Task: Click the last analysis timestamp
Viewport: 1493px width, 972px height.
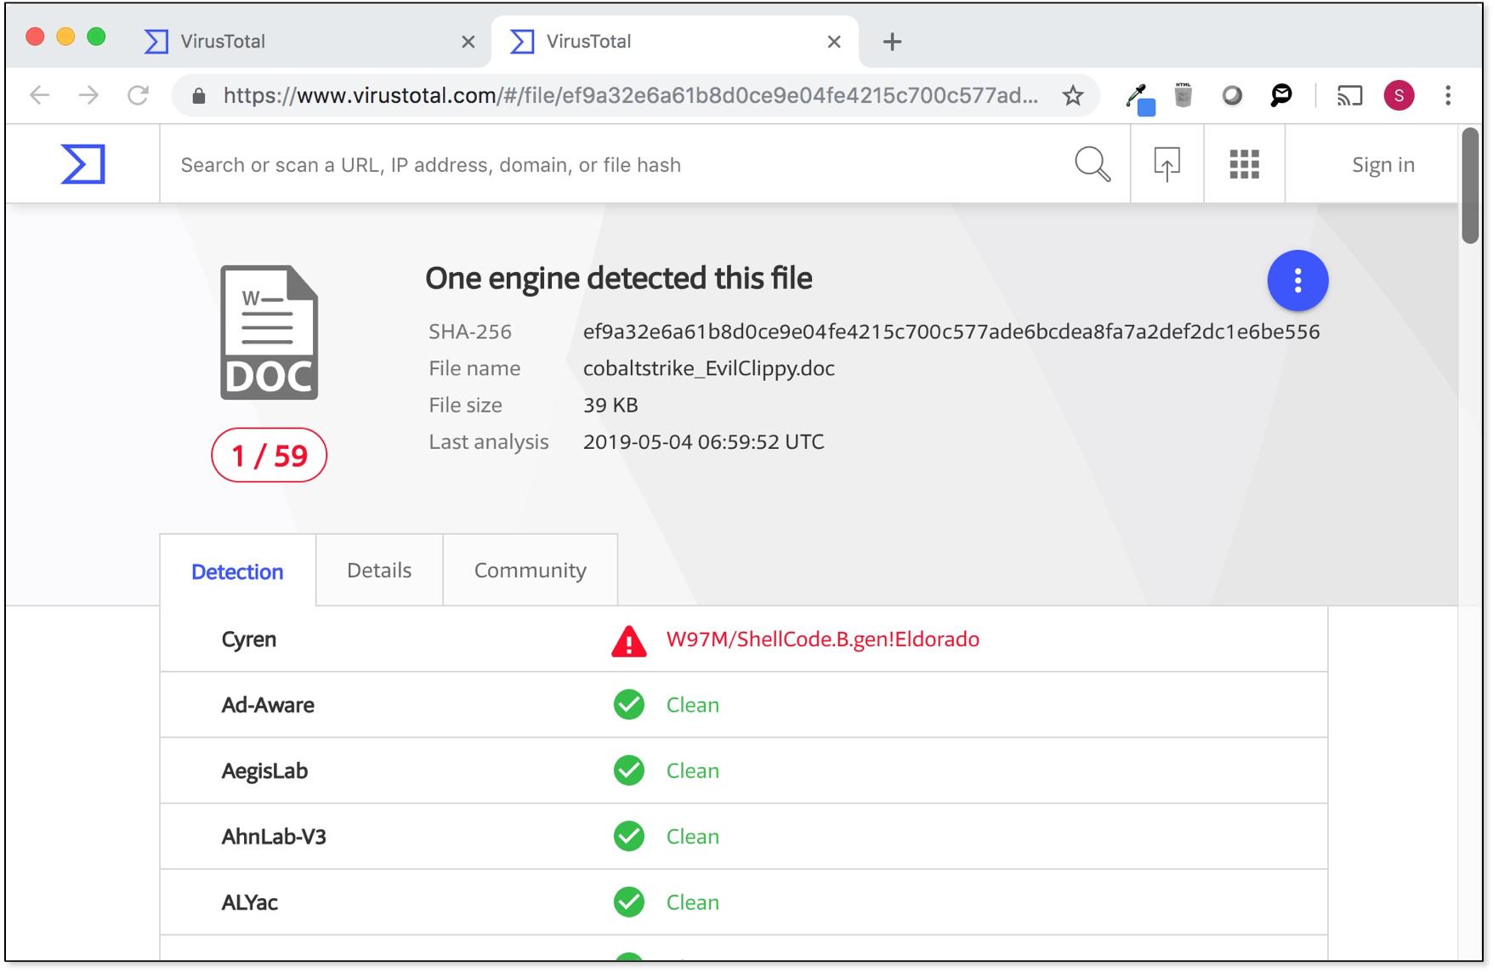Action: click(704, 441)
